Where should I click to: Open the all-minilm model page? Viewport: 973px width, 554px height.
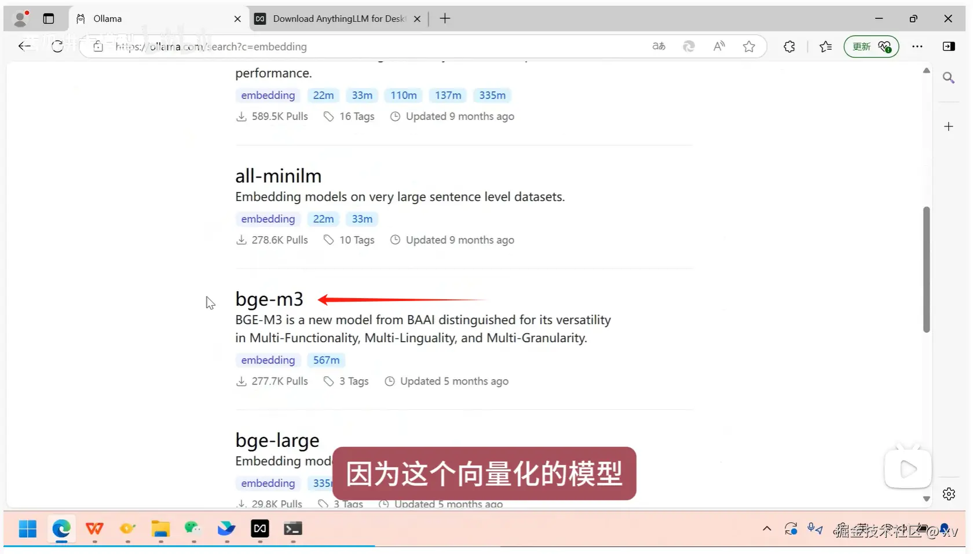278,176
